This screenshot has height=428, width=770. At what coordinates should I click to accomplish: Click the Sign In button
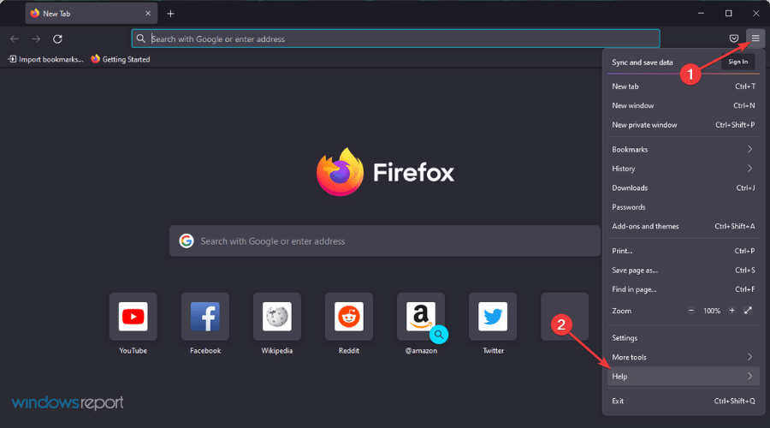[737, 62]
